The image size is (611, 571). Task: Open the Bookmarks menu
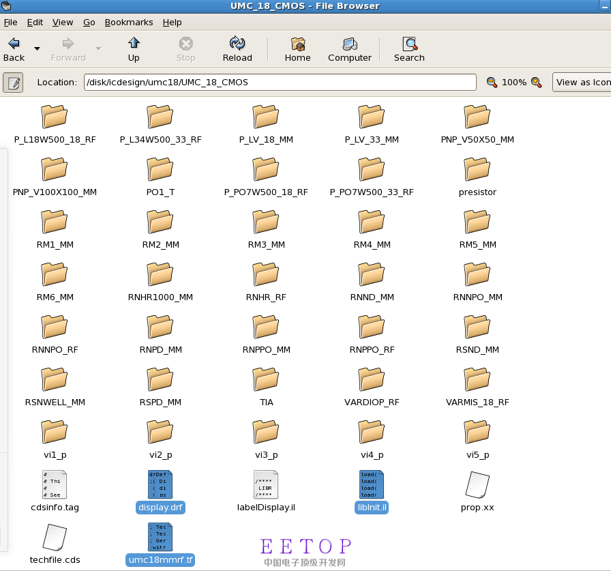point(129,22)
